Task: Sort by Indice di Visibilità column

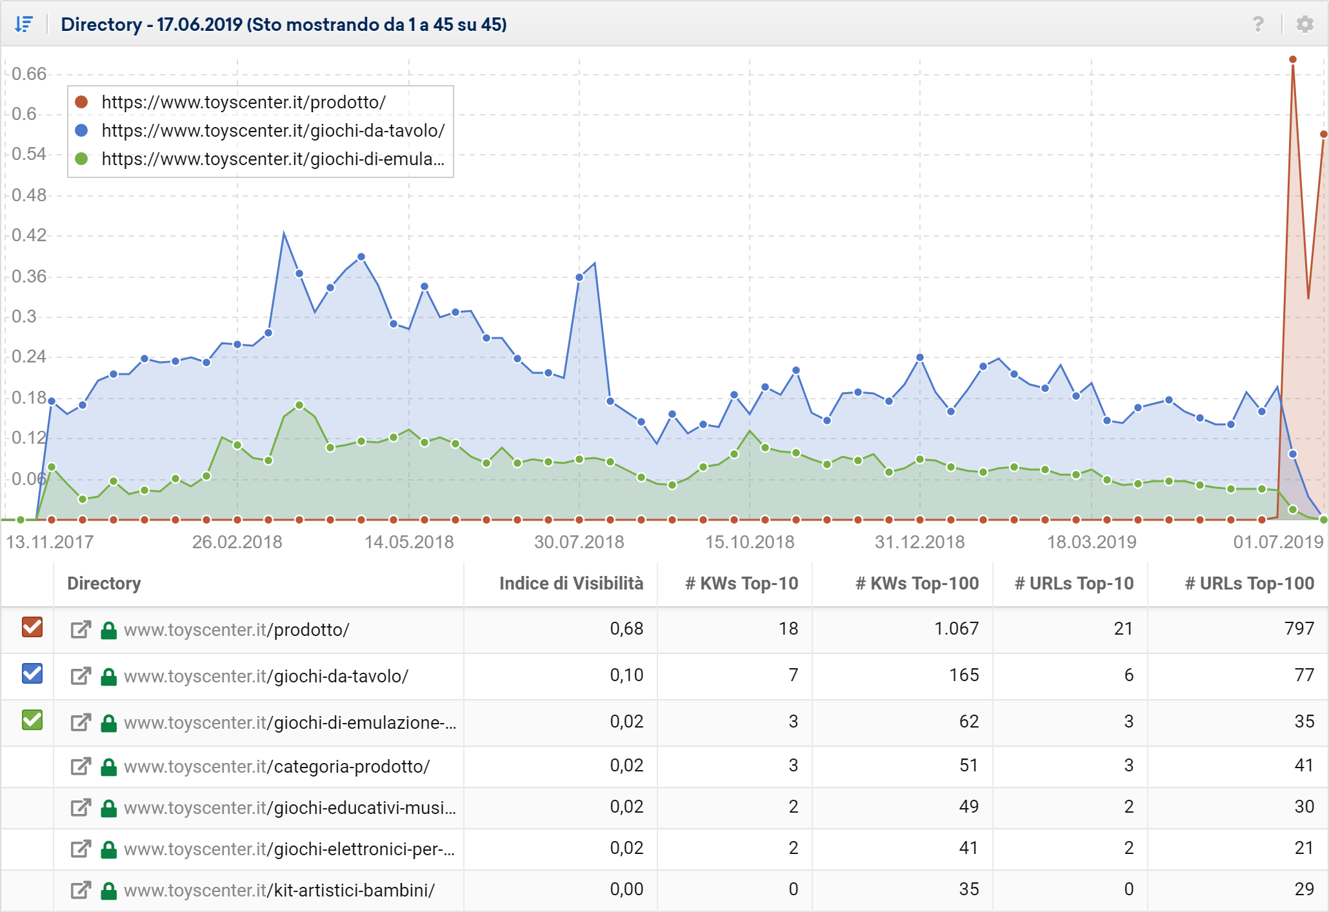Action: (x=571, y=583)
